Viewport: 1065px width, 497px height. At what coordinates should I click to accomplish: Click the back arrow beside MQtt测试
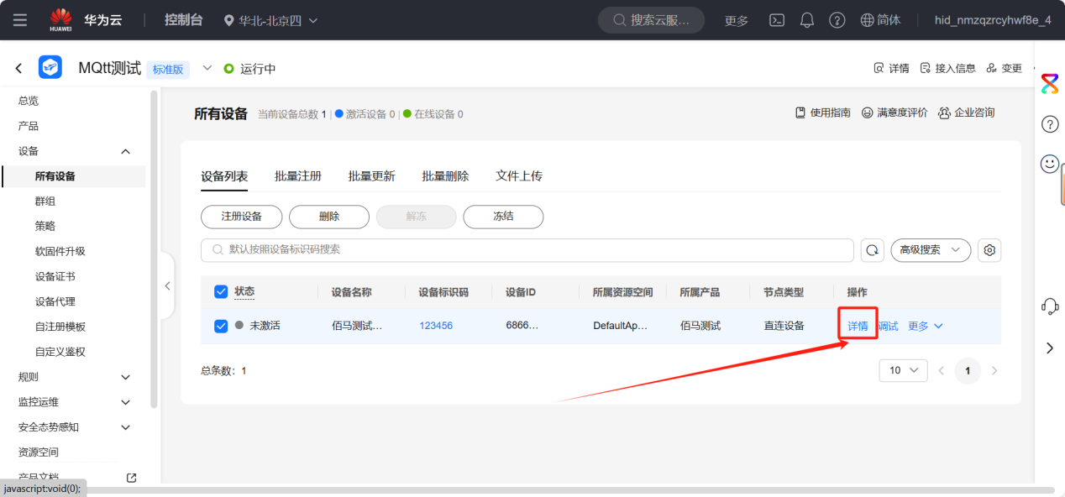[x=18, y=67]
